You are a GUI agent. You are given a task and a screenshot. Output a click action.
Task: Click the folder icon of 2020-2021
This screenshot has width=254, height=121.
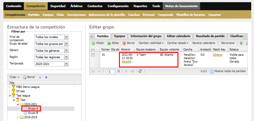pos(22,104)
